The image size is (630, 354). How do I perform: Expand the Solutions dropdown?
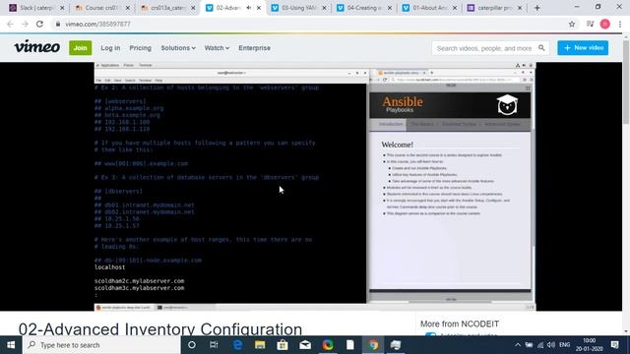pos(178,48)
